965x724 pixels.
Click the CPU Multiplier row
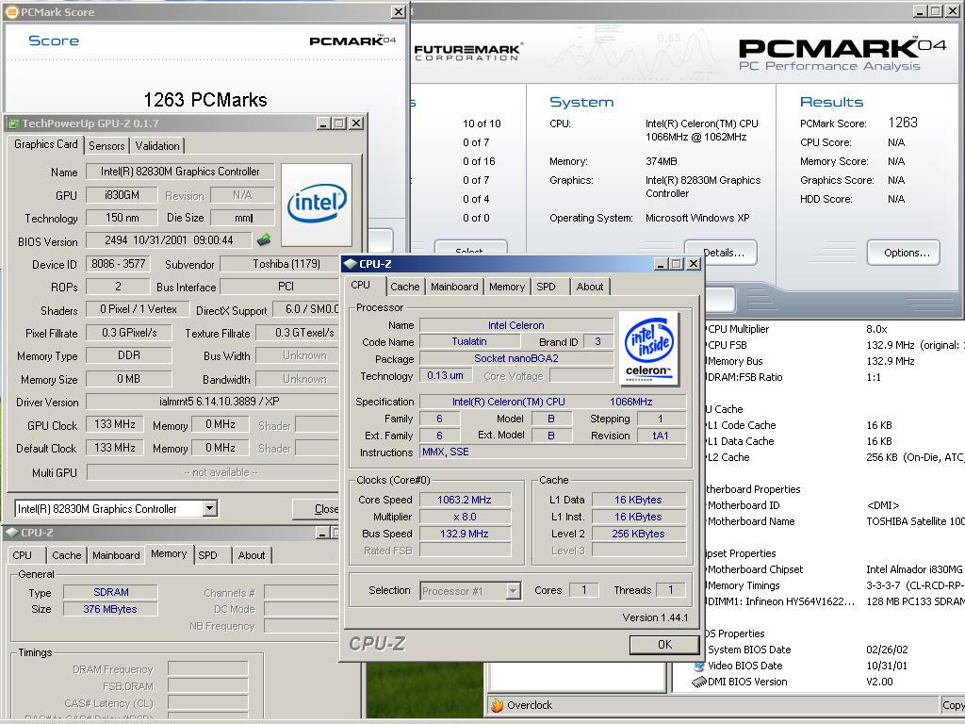click(835, 329)
